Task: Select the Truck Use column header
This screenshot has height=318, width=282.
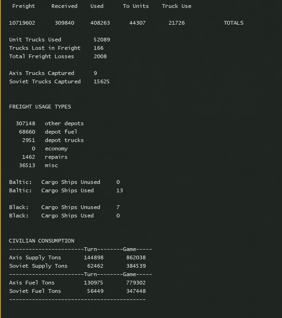Action: click(x=177, y=7)
